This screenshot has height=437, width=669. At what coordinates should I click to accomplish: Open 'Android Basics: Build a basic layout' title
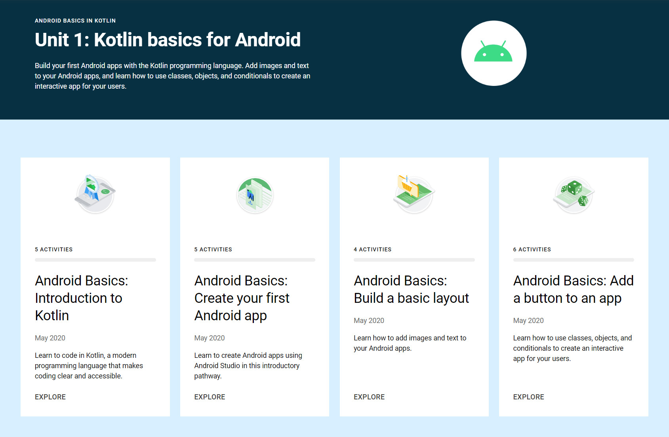(411, 289)
